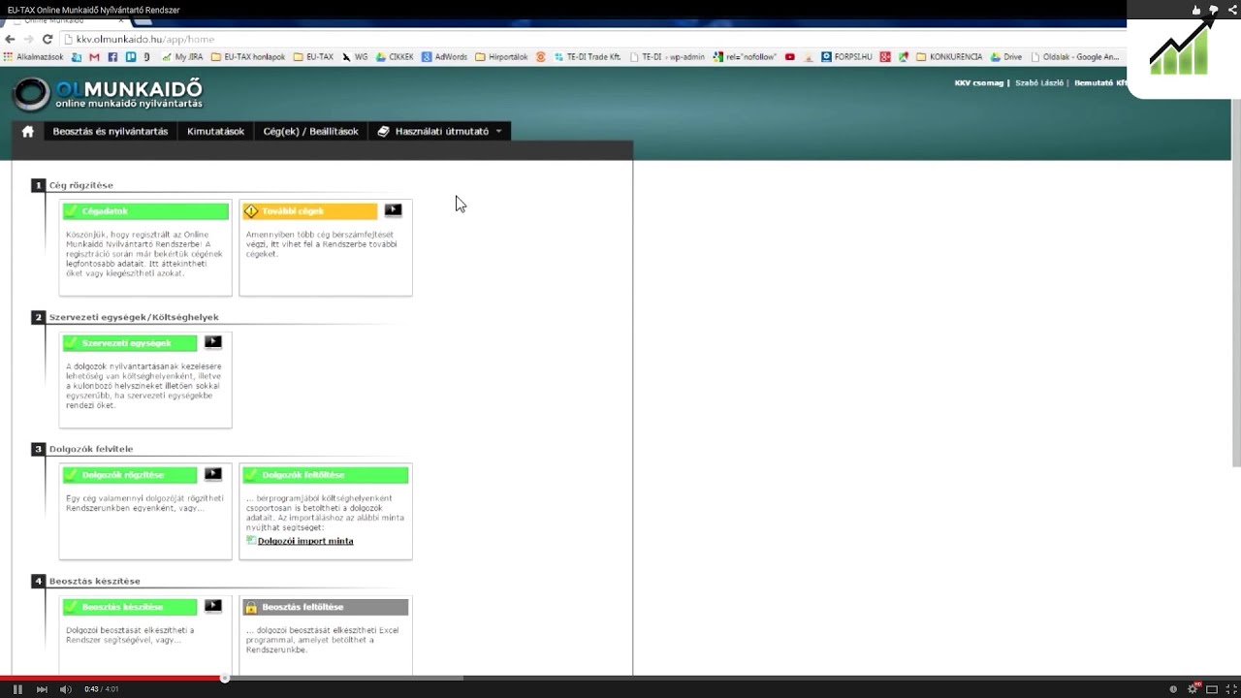Enter fullscreen video mode
The height and width of the screenshot is (698, 1241).
[x=1229, y=689]
